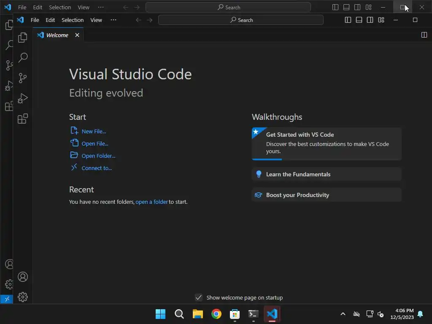The height and width of the screenshot is (324, 432).
Task: Toggle primary side bar in front window
Action: click(x=348, y=20)
